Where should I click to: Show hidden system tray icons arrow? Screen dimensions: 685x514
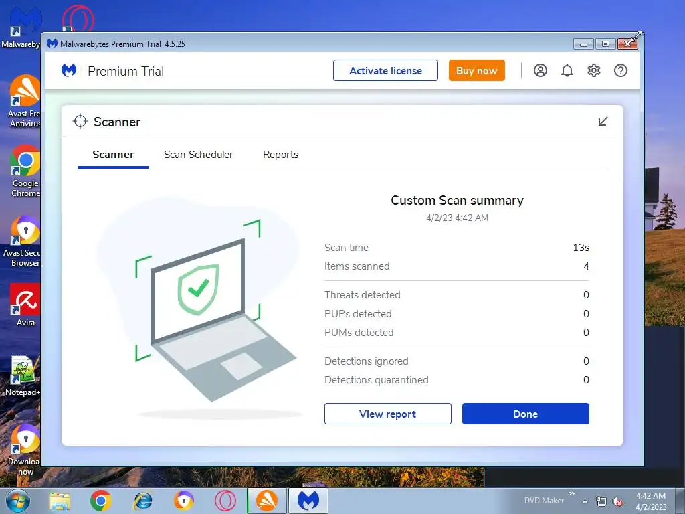point(585,501)
